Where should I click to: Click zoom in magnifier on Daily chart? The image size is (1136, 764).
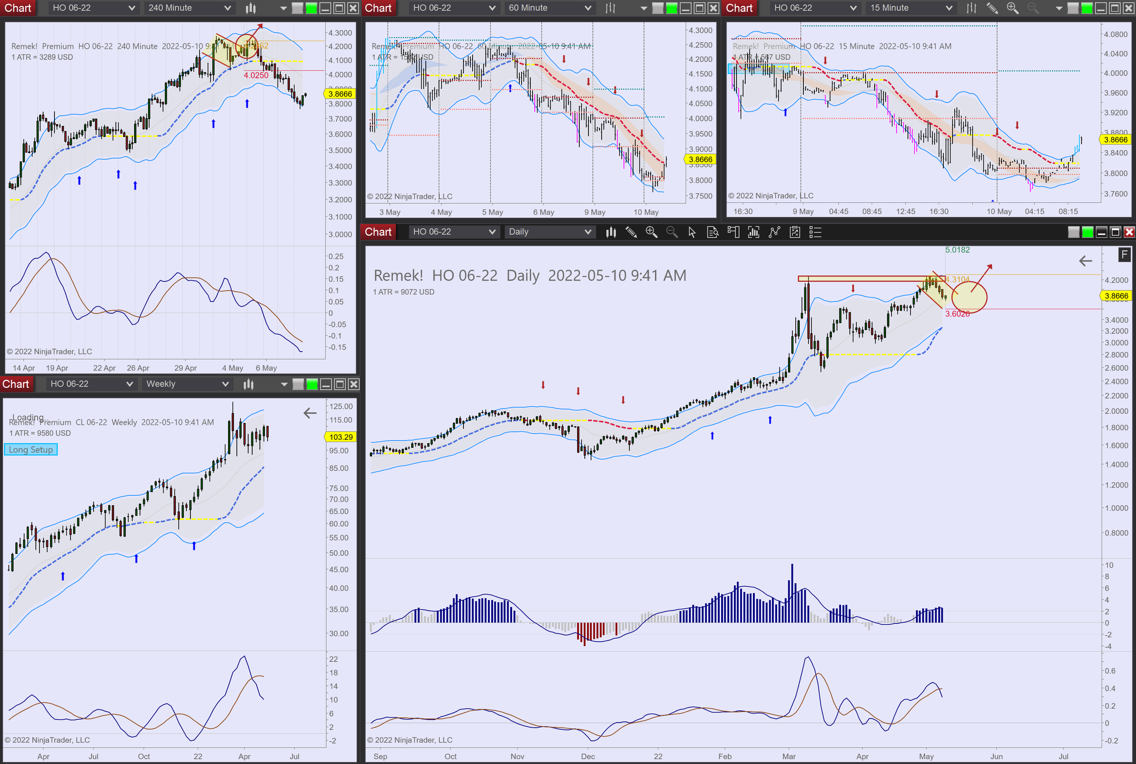[651, 232]
